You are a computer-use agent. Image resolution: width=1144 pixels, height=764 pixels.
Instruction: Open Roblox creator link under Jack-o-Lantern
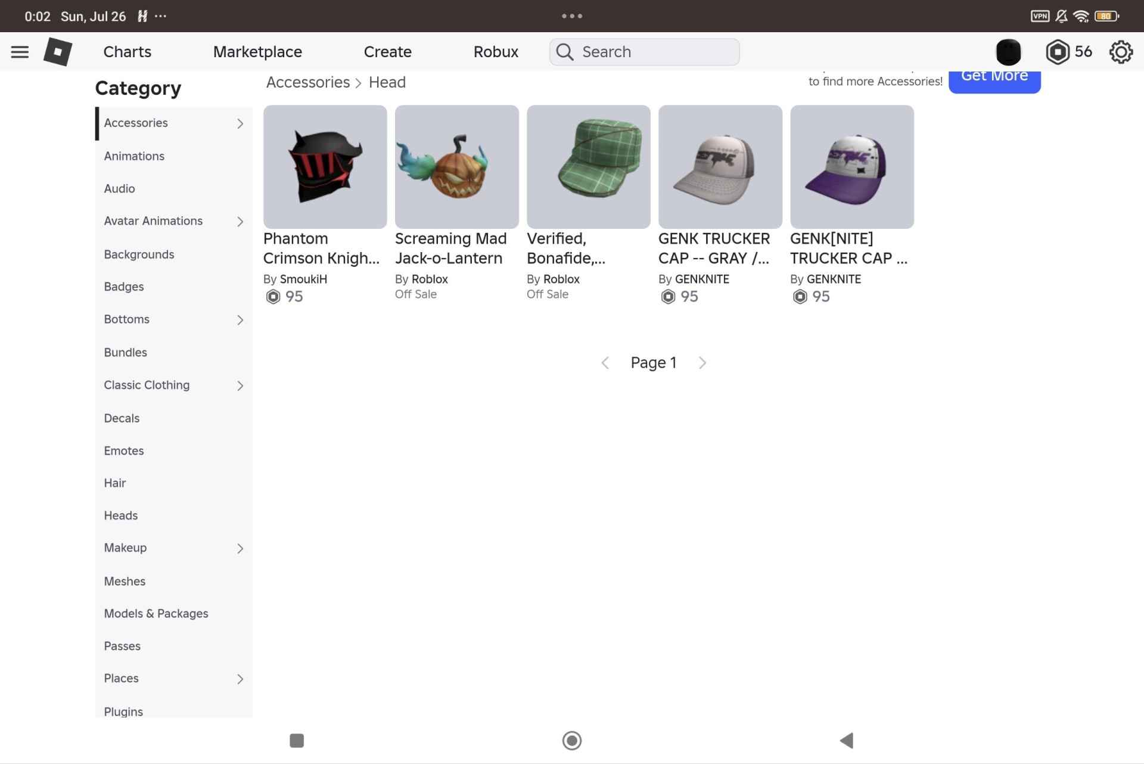[x=430, y=279]
